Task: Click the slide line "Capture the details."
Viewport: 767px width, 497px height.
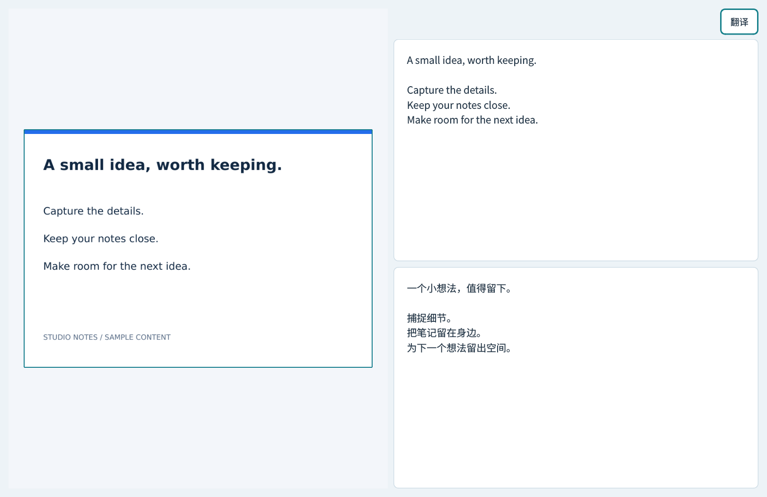Action: pos(93,211)
